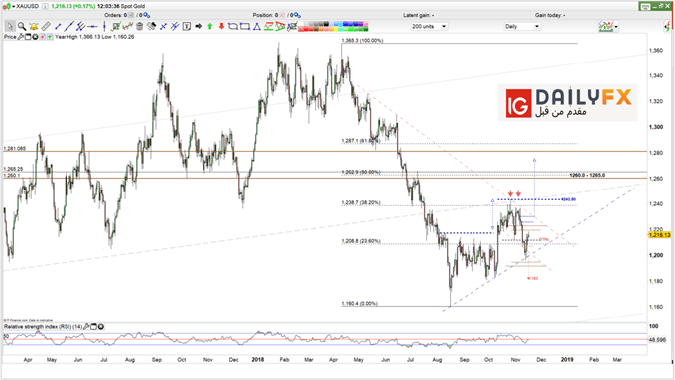Click the Year:High 1,366.13 Low text
The height and width of the screenshot is (380, 675).
(x=94, y=37)
